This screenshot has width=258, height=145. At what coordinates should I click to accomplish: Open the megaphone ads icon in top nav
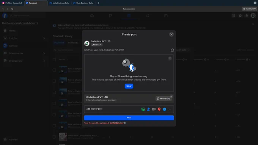pos(148,16)
